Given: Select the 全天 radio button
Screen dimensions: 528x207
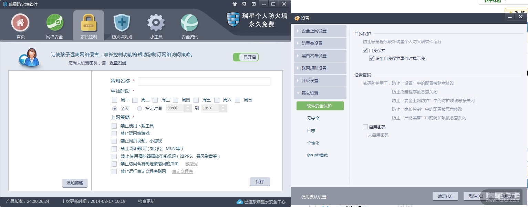Looking at the screenshot, I should point(115,109).
